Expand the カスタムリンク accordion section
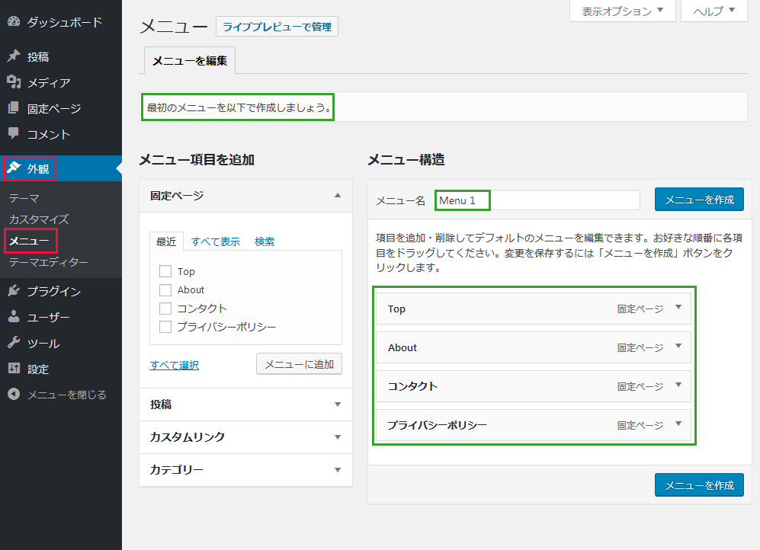The image size is (760, 550). (x=245, y=437)
